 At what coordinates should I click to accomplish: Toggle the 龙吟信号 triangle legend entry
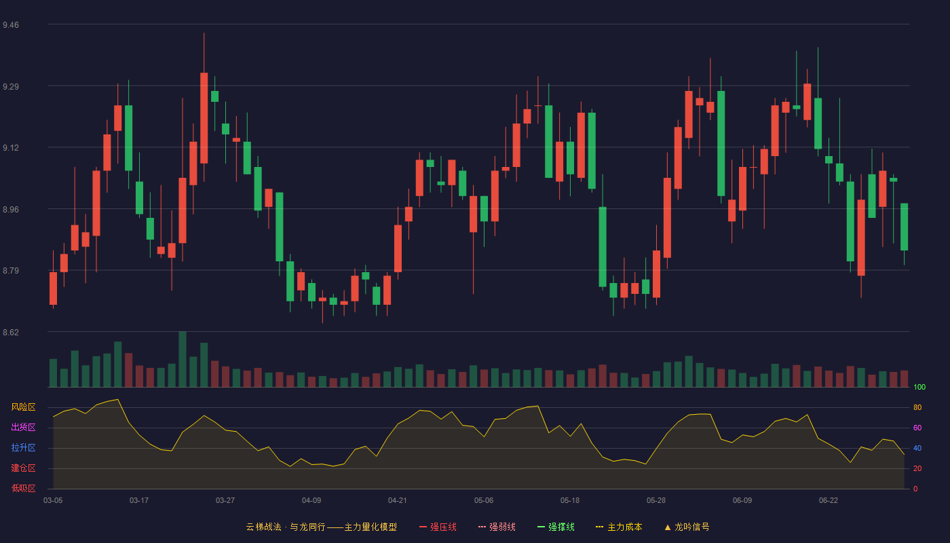click(687, 527)
